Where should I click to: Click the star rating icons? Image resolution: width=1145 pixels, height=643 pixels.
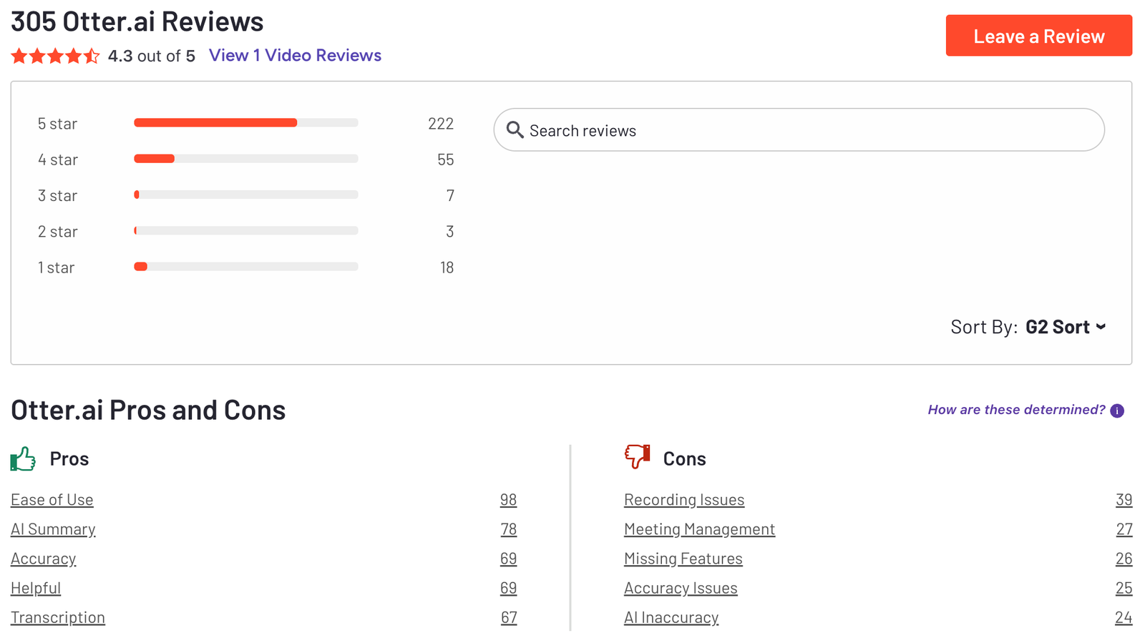coord(55,56)
